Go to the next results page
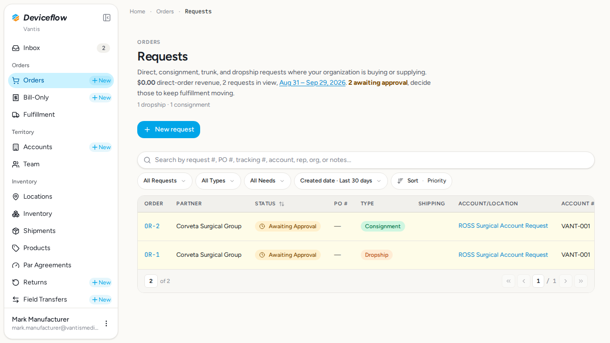Image resolution: width=610 pixels, height=343 pixels. point(566,281)
